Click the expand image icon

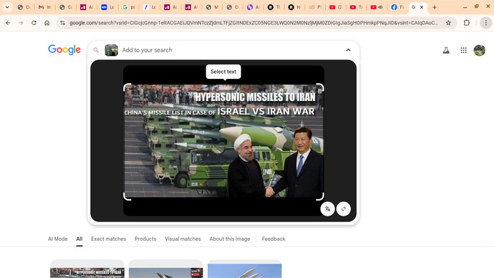coord(344,208)
